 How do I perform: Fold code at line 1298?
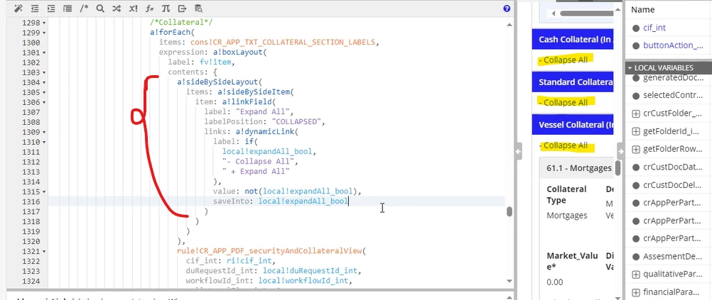point(44,23)
